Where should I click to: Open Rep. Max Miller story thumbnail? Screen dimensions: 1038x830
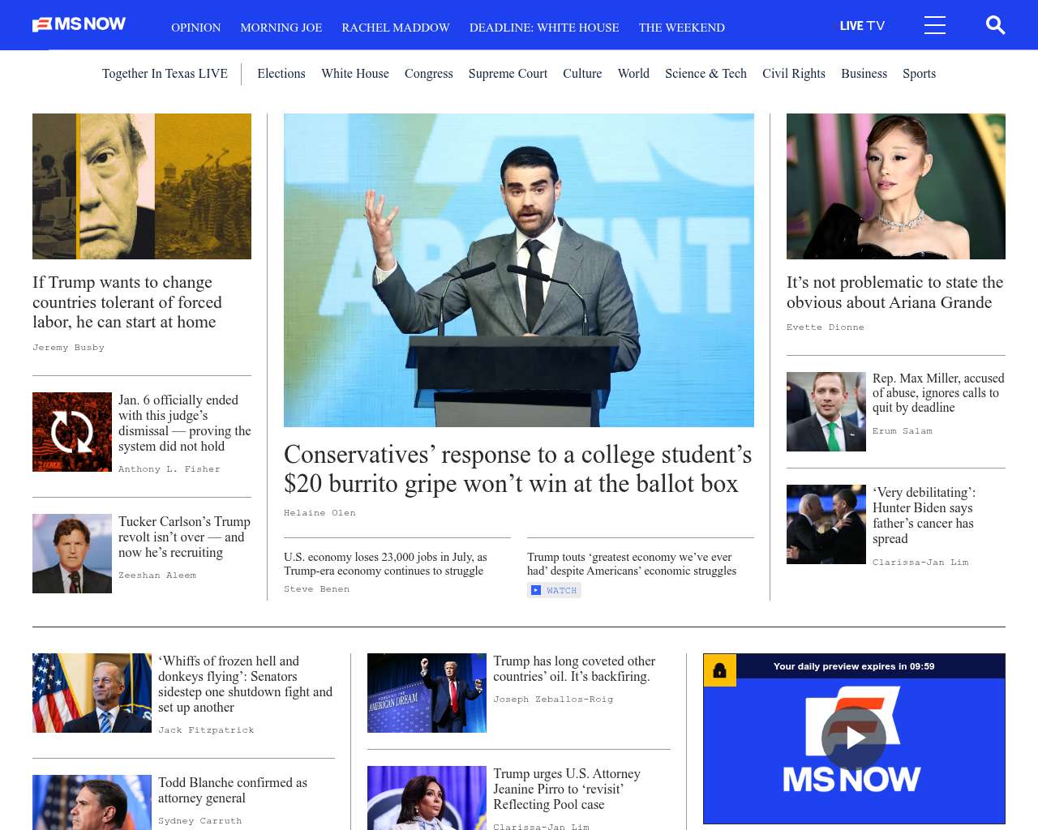(826, 412)
